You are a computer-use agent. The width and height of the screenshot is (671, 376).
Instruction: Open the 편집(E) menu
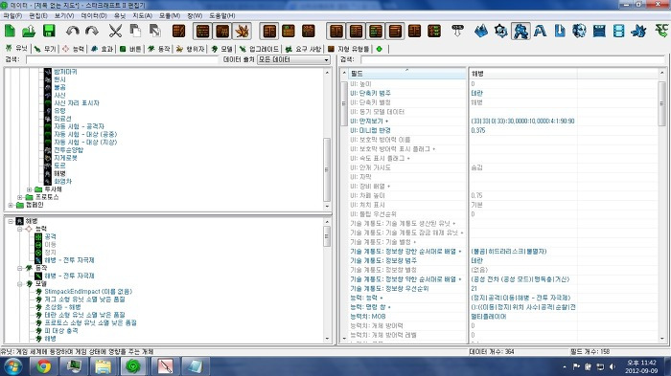38,15
